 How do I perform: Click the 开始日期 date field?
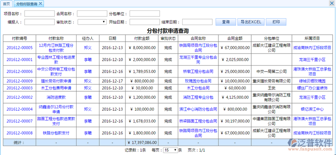(x=144, y=22)
